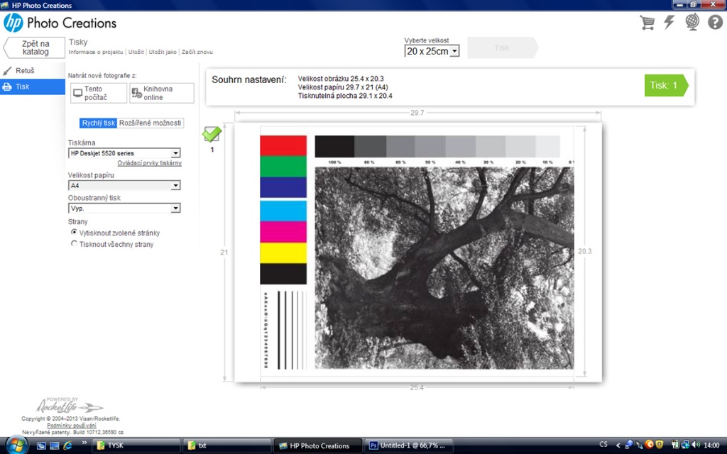This screenshot has height=454, width=727.
Task: Switch to TYSK folder taskbar window
Action: pyautogui.click(x=136, y=445)
